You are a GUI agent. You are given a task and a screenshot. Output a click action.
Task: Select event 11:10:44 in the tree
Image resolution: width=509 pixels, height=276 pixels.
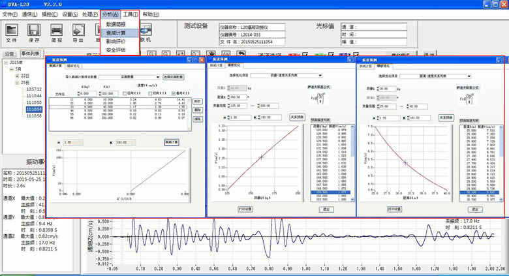click(34, 96)
